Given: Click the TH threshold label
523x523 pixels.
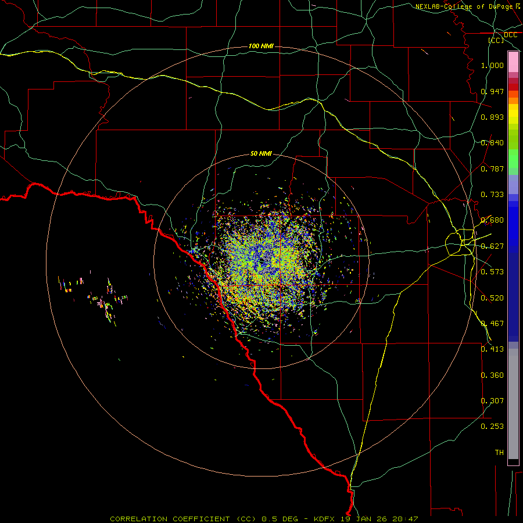Looking at the screenshot, I should pyautogui.click(x=499, y=453).
